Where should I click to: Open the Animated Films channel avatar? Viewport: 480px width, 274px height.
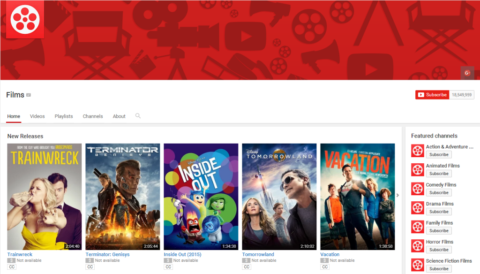(x=417, y=169)
